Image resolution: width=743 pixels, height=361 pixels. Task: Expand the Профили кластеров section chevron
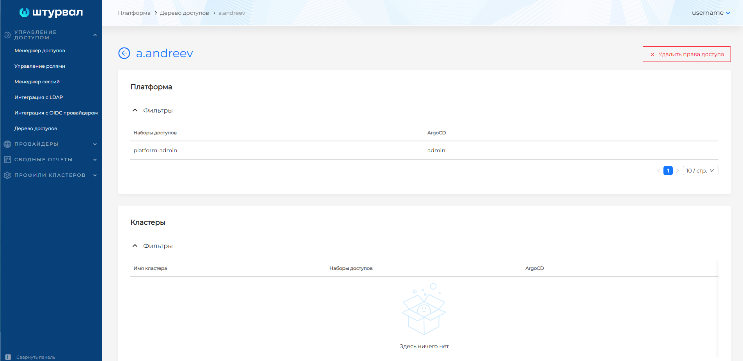[x=95, y=175]
